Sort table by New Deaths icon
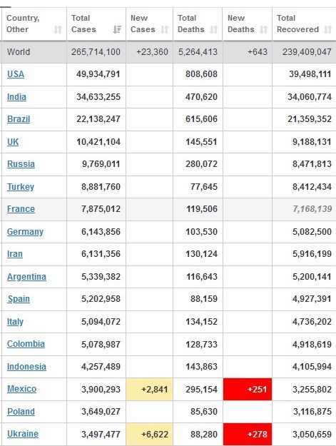This screenshot has width=336, height=446. click(x=264, y=29)
